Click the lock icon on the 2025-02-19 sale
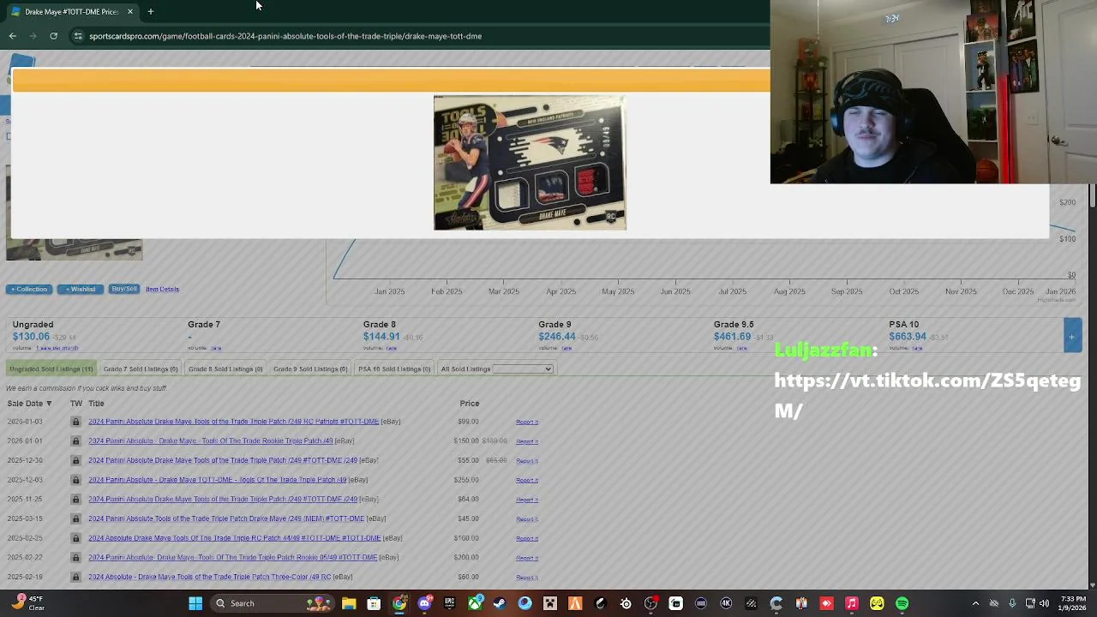This screenshot has width=1097, height=617. pos(75,577)
